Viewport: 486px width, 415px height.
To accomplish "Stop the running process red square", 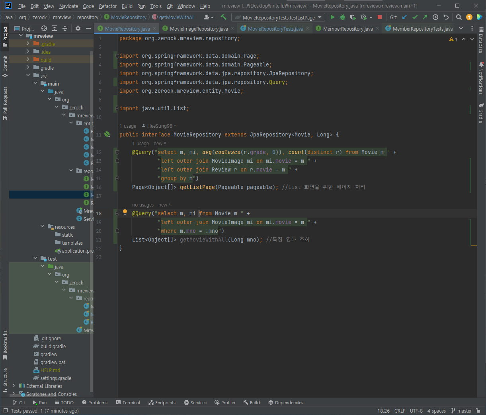I will pyautogui.click(x=380, y=17).
